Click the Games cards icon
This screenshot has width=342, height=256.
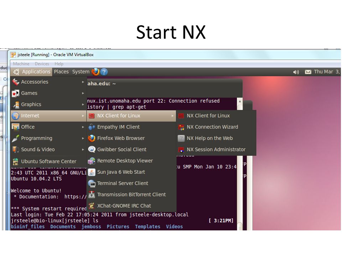[15, 94]
